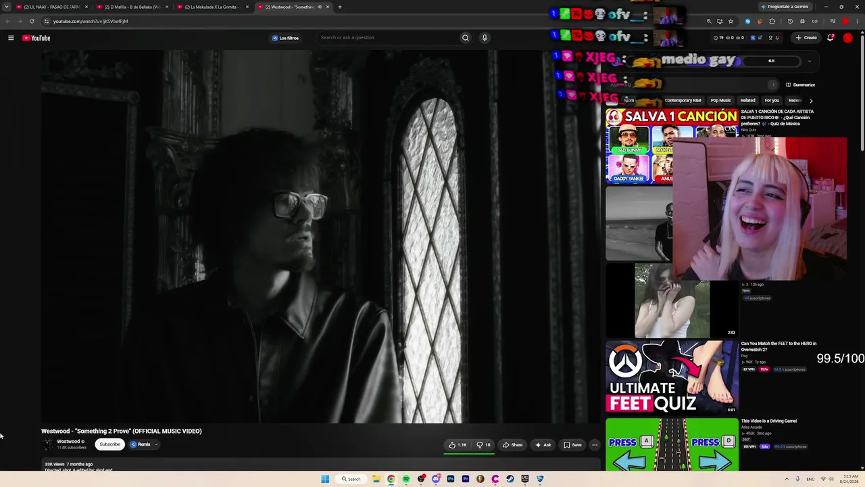Open File Explorer from taskbar
Viewport: 865px width, 487px height.
(376, 479)
